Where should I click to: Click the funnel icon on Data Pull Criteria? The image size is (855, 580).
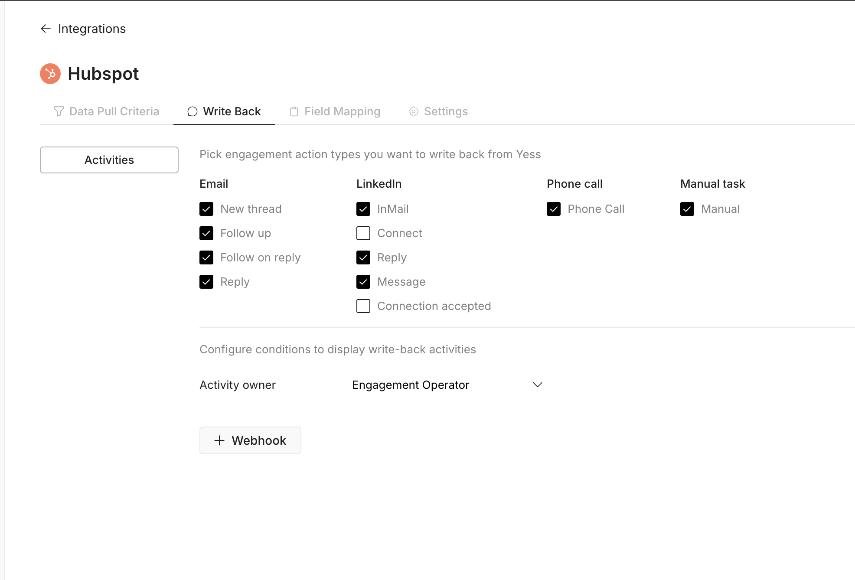point(59,111)
